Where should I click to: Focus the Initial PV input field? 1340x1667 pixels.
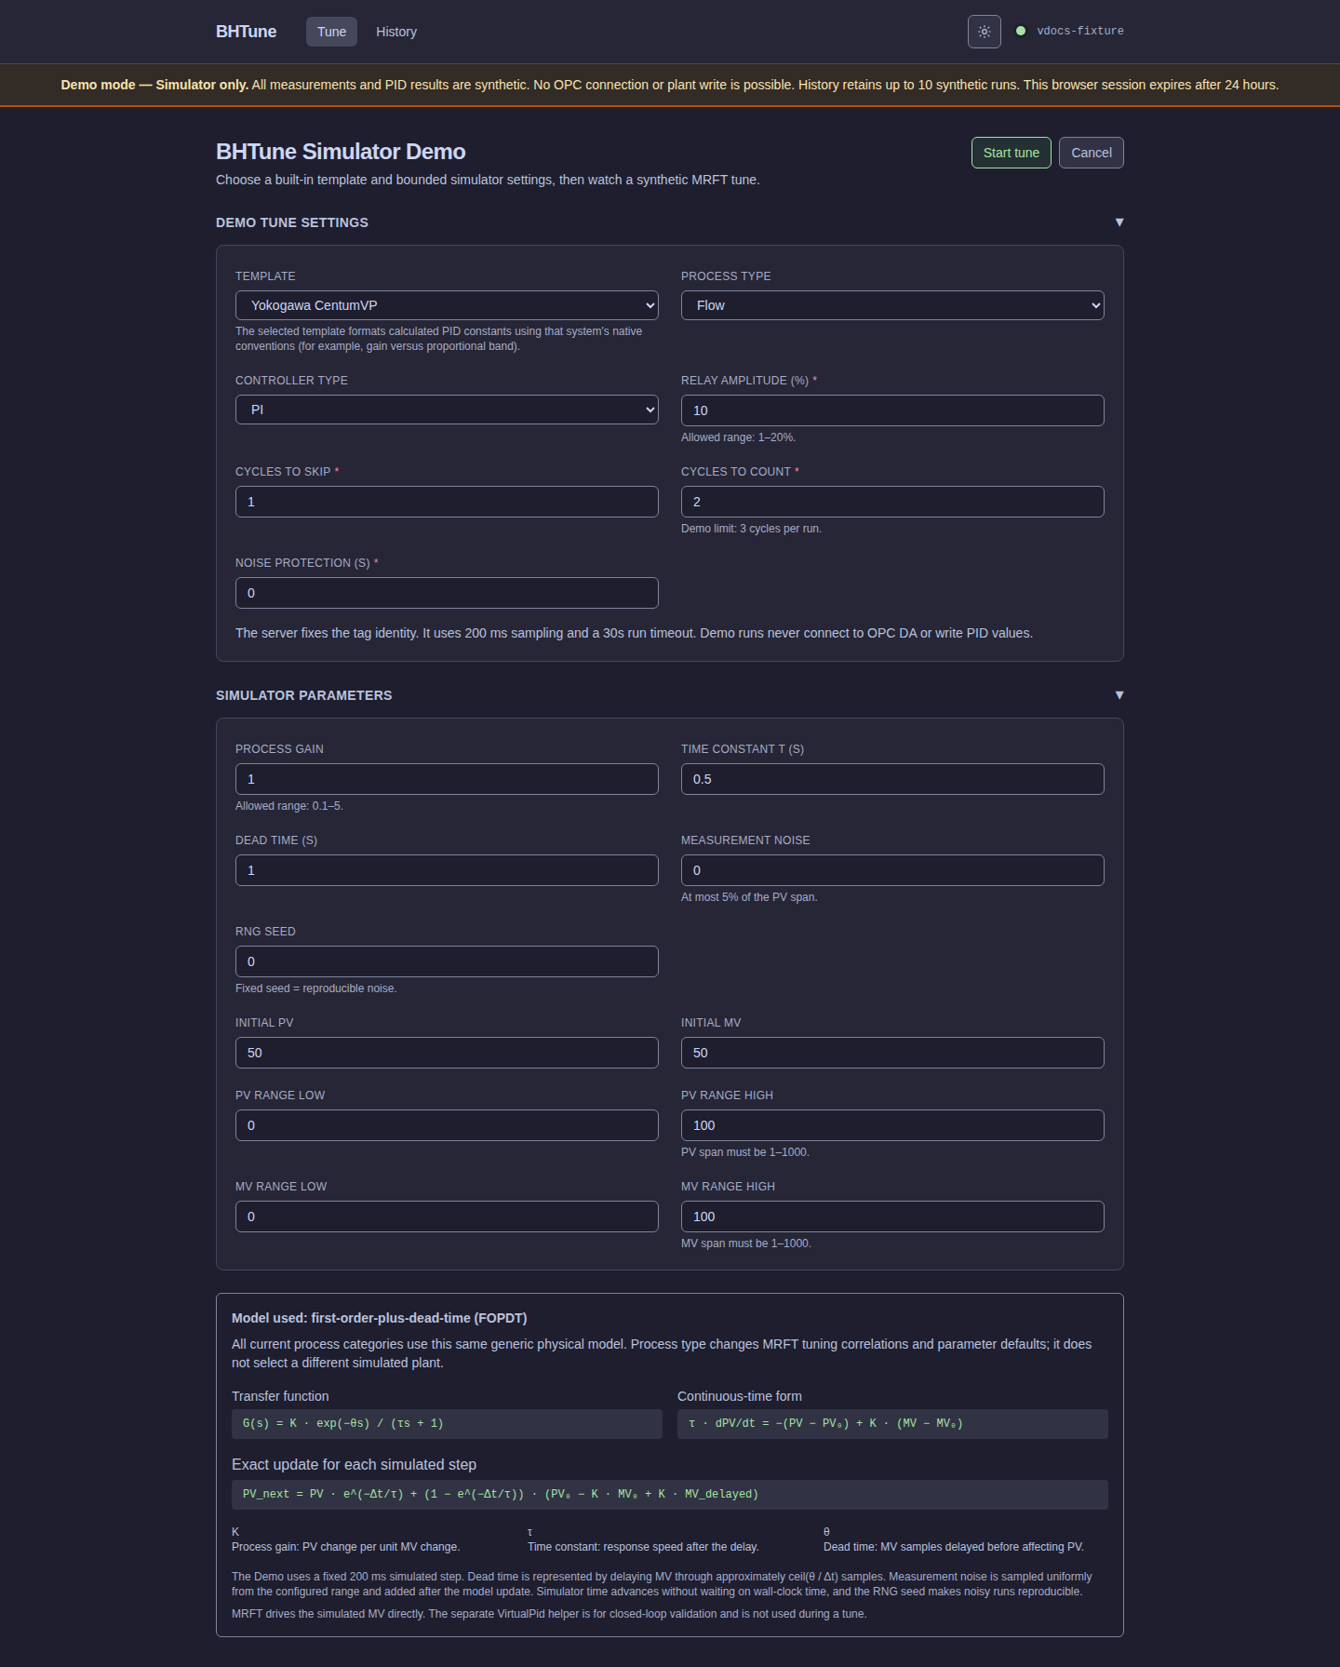pos(447,1053)
